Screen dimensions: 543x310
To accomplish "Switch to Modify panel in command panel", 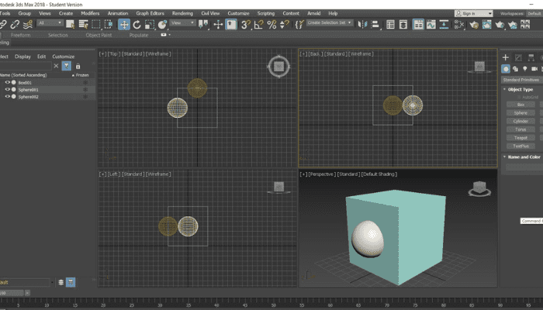I will 517,57.
